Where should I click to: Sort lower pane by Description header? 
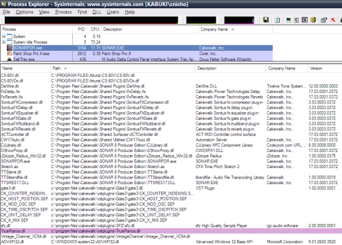pos(231,68)
